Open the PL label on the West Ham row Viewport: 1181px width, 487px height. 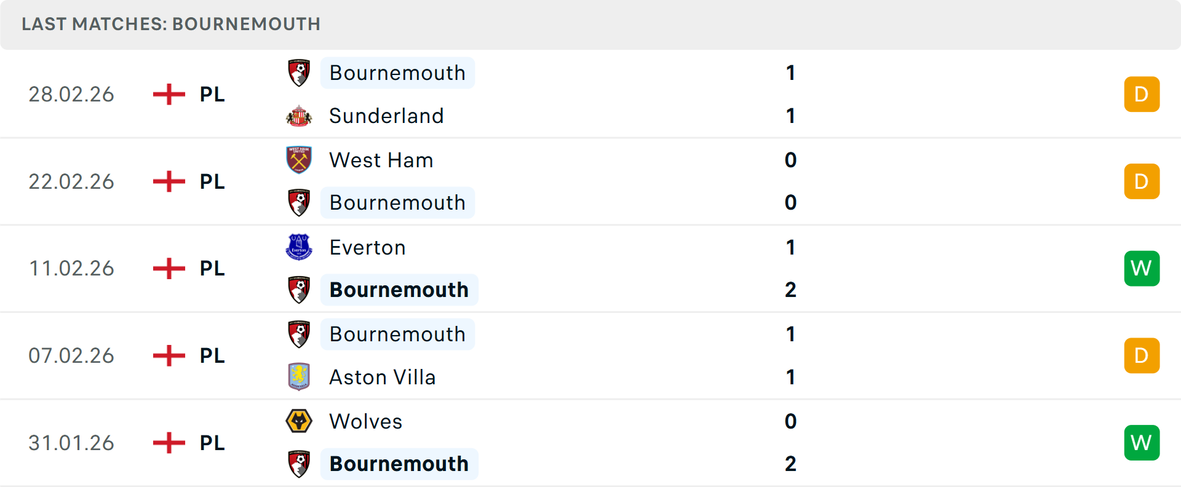click(211, 181)
